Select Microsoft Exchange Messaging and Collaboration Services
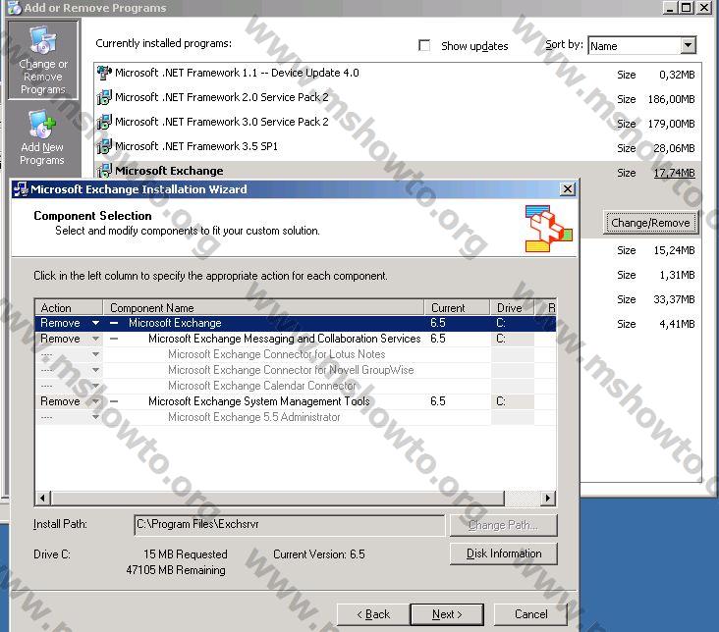 coord(284,339)
